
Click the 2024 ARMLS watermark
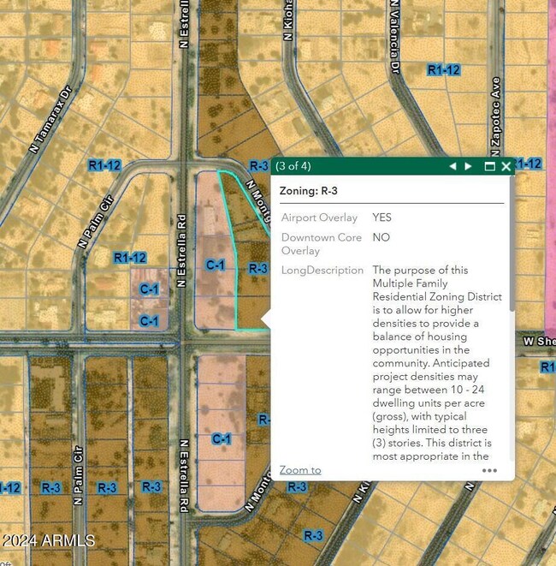[x=43, y=540]
